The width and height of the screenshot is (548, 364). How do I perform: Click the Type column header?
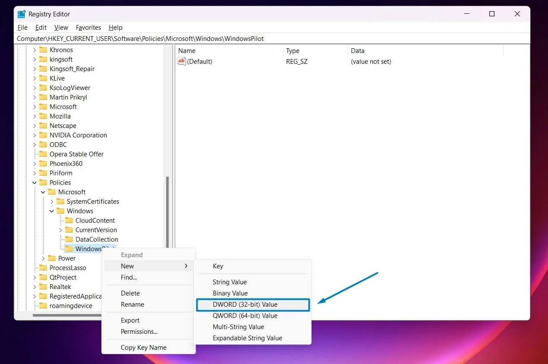click(x=315, y=50)
